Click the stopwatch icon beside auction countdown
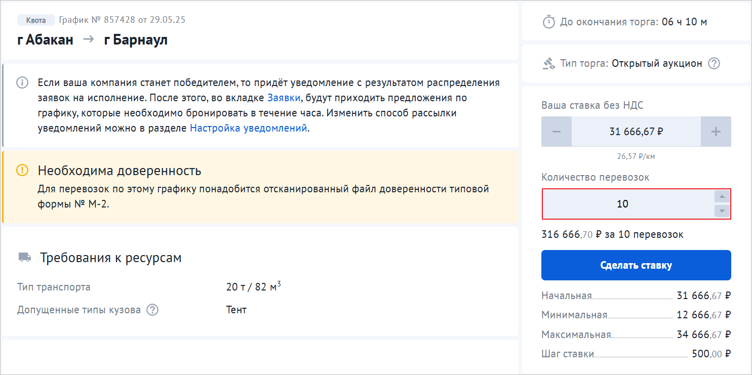Image resolution: width=752 pixels, height=375 pixels. (x=548, y=22)
